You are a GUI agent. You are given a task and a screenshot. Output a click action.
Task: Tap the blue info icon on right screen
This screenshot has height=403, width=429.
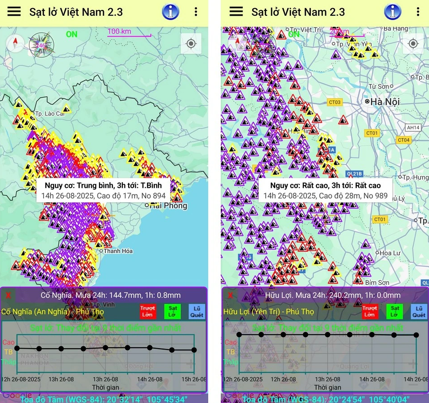(x=393, y=12)
